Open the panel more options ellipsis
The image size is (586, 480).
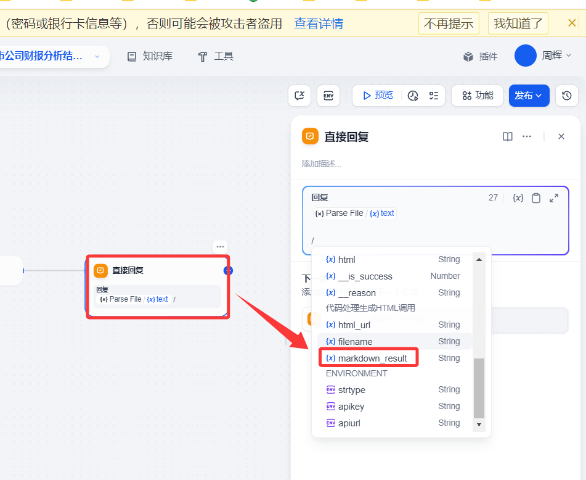click(527, 136)
